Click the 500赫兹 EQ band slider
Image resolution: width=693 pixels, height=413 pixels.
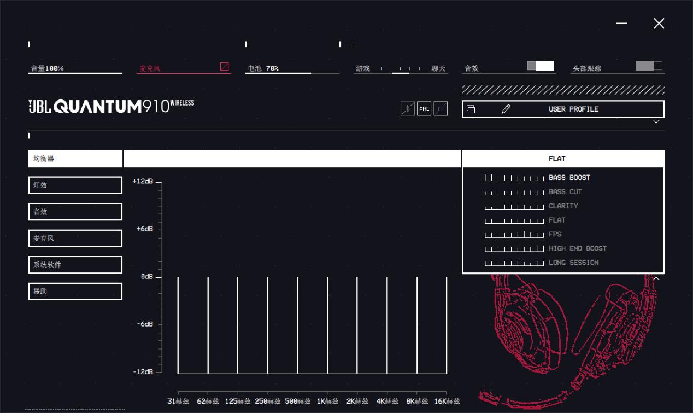pyautogui.click(x=298, y=325)
